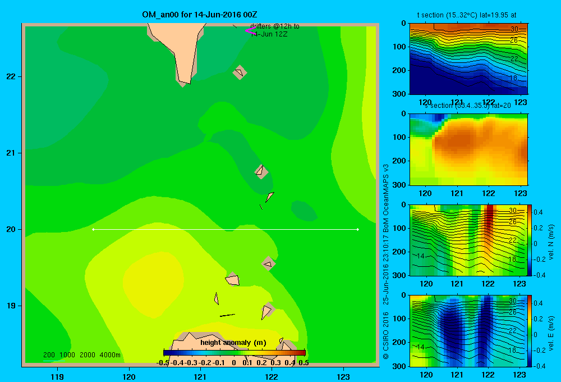Click longitude tick label 119 on main map
The image size is (561, 382).
pyautogui.click(x=57, y=376)
